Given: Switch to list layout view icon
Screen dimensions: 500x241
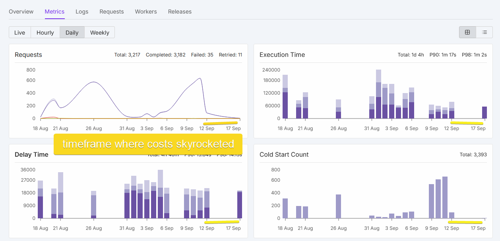Looking at the screenshot, I should click(x=484, y=32).
